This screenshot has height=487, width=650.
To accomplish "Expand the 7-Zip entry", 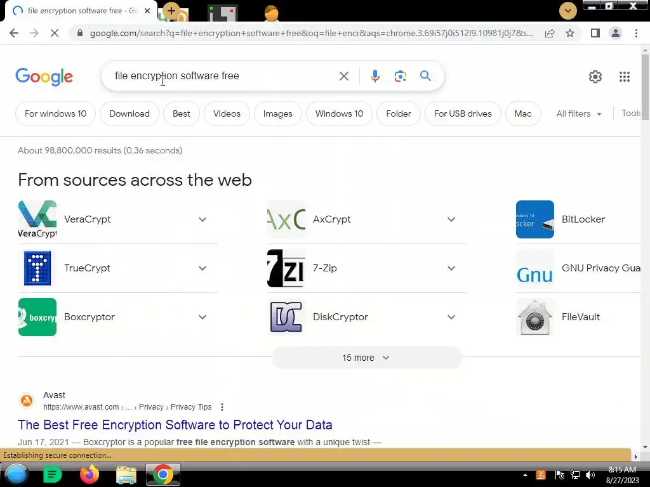I will coord(451,268).
